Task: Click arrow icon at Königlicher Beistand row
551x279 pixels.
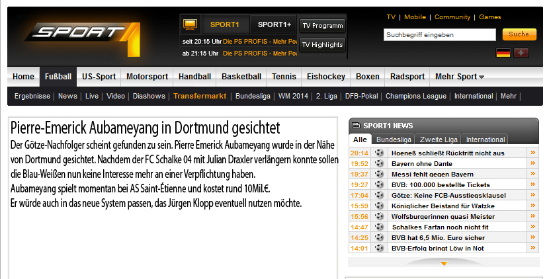Action: (532, 205)
